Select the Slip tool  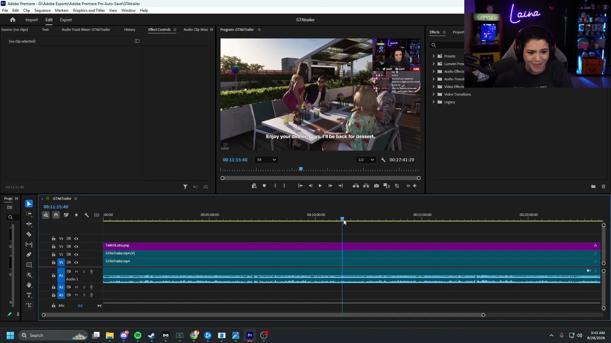(29, 244)
